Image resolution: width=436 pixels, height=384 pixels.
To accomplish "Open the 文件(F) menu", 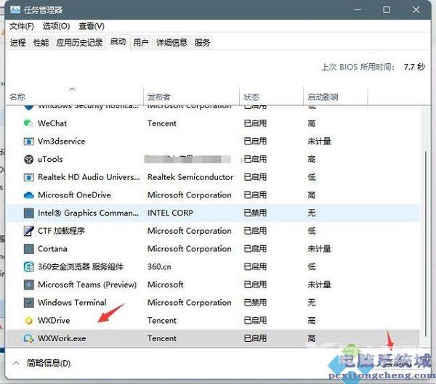I will pyautogui.click(x=22, y=26).
